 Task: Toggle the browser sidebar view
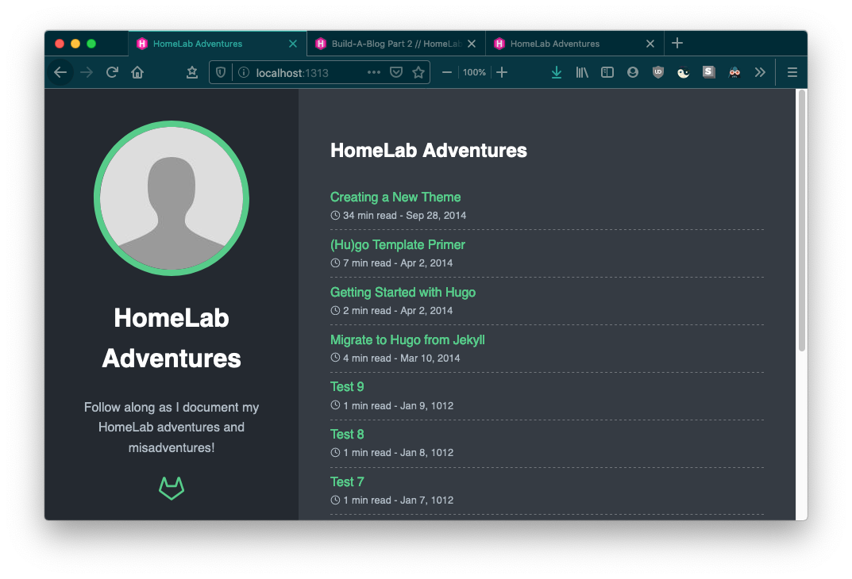607,72
